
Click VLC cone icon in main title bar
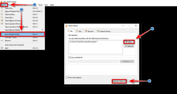(1, 2)
